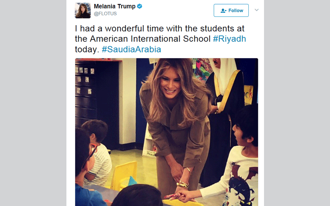Click the words "American International School" in tweet

pos(150,39)
